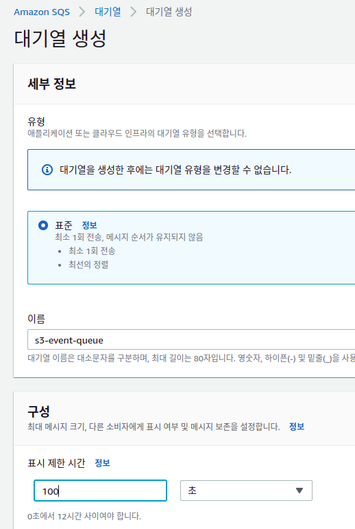
Task: Click the text 최소 1회 전송 bullet item
Action: click(x=92, y=251)
